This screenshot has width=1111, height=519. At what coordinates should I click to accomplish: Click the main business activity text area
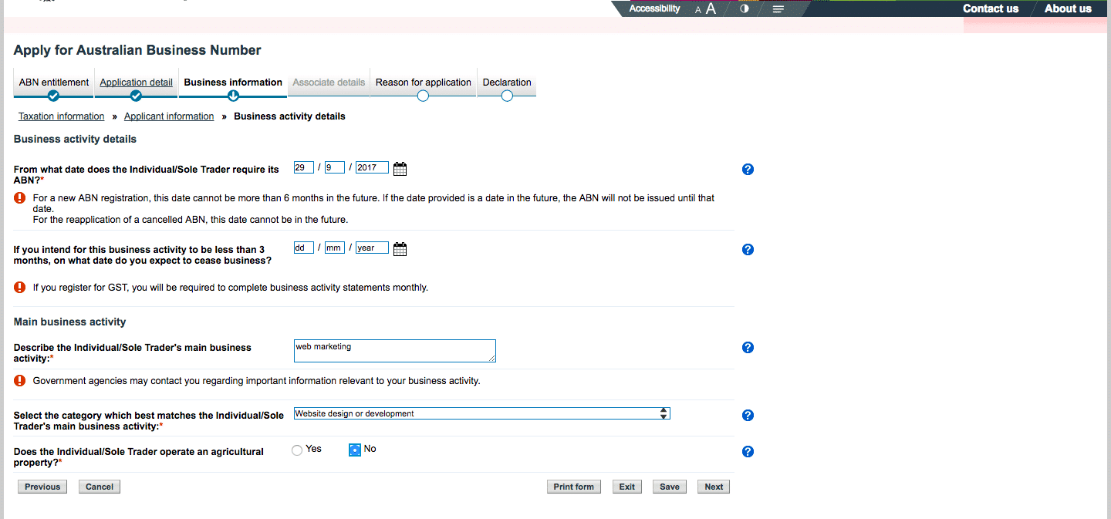pos(395,351)
